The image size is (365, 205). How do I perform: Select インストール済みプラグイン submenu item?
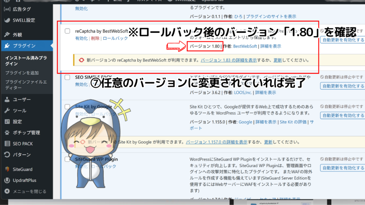[x=26, y=61]
